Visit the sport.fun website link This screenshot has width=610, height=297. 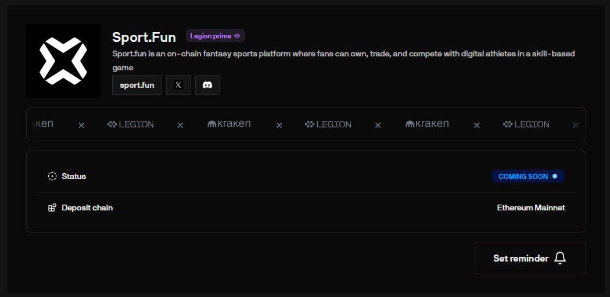137,85
